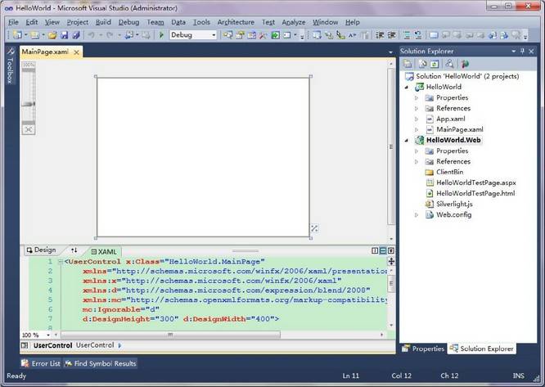545x387 pixels.
Task: Click the horizontal split view icon
Action: pyautogui.click(x=383, y=250)
